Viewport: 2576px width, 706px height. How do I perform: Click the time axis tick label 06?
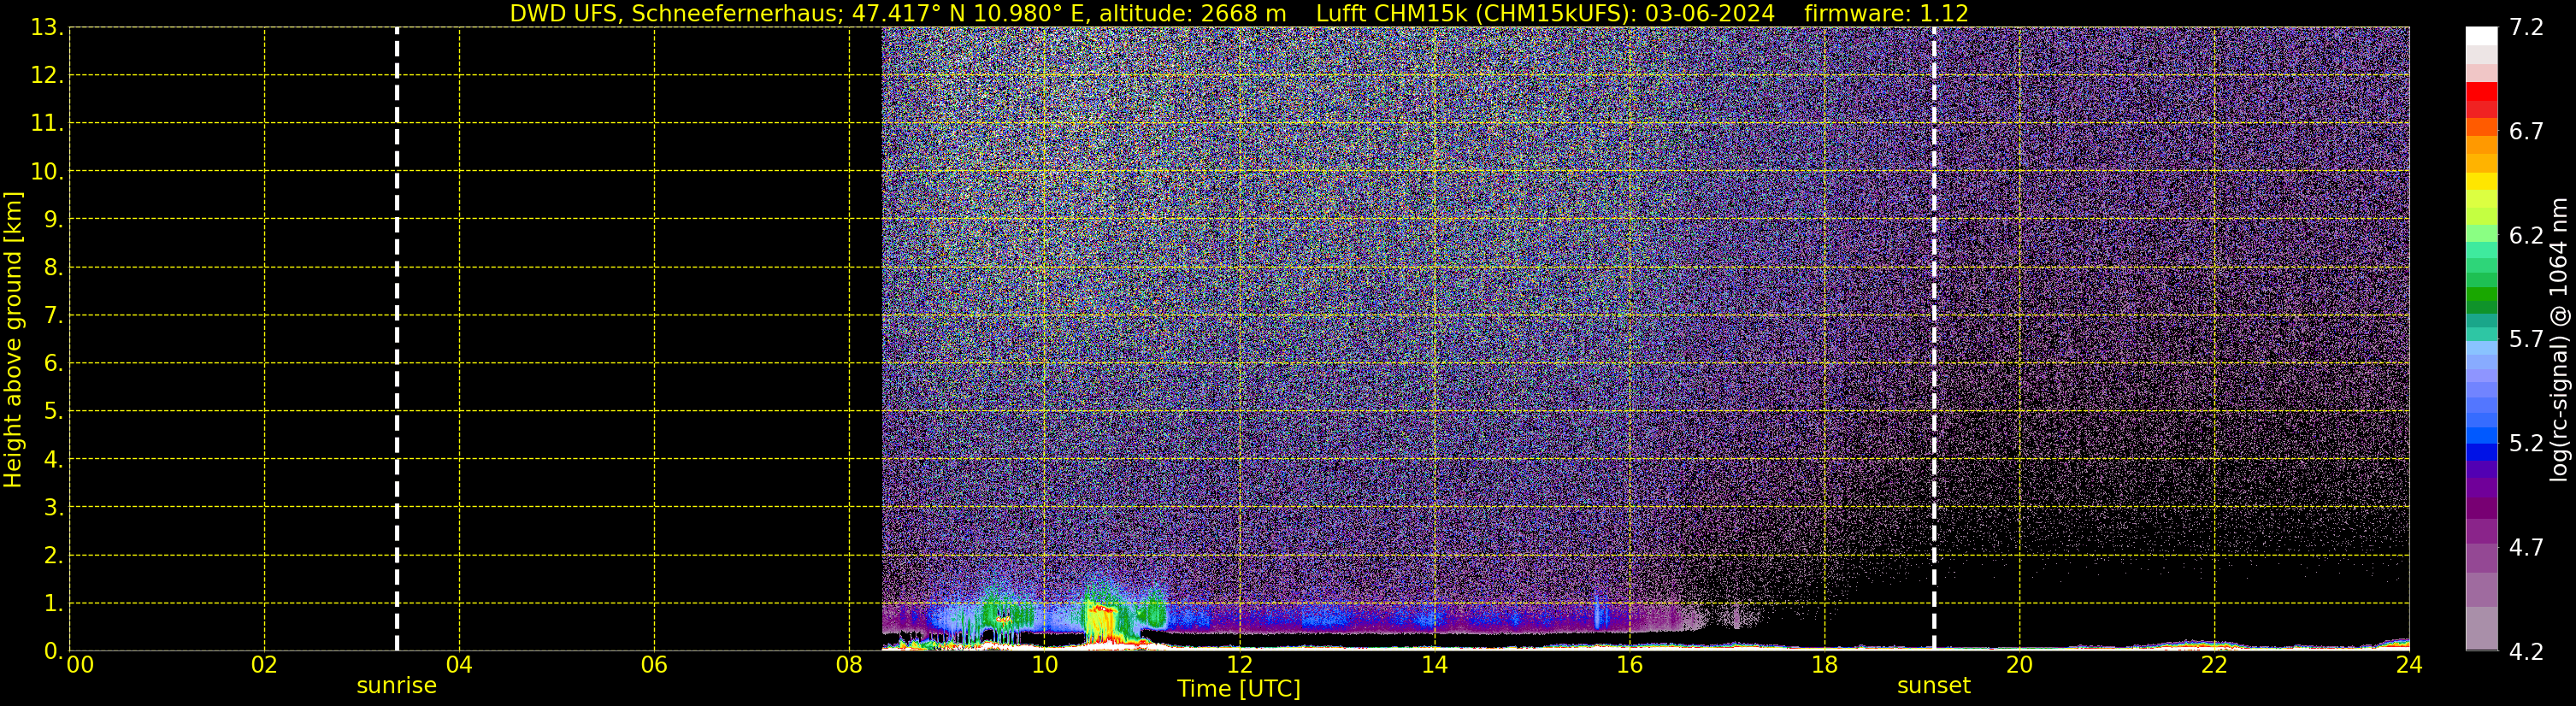click(654, 665)
